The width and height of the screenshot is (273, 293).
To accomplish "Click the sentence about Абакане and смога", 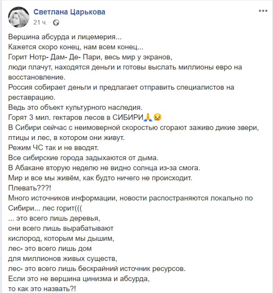I will point(104,168).
